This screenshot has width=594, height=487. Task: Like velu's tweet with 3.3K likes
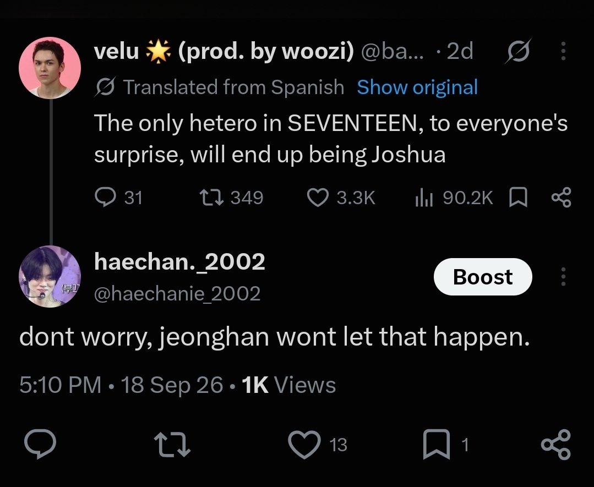pos(340,198)
